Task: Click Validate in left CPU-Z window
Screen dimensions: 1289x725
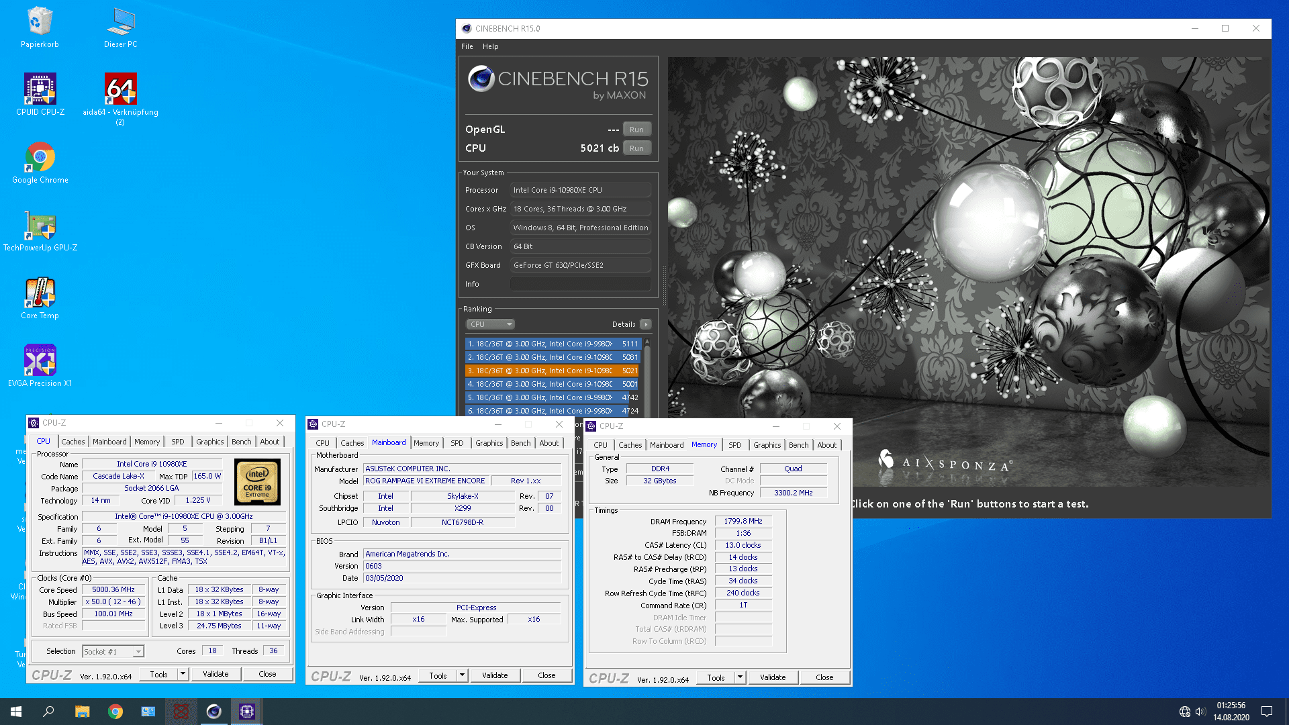Action: point(216,674)
